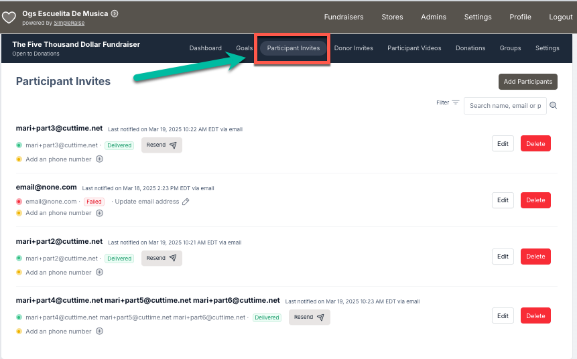Delete the email@none.com invite
Image resolution: width=577 pixels, height=359 pixels.
(x=535, y=200)
